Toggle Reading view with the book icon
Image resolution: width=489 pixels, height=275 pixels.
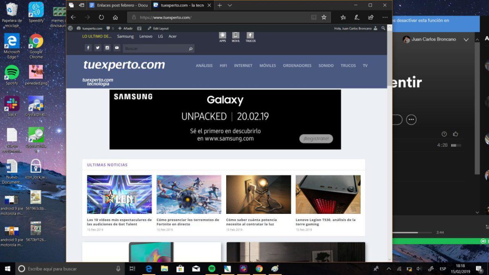click(x=313, y=17)
